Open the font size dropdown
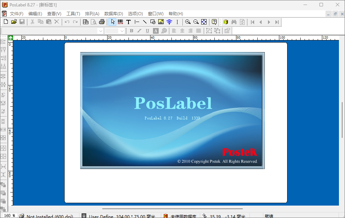The image size is (345, 218). 122,31
